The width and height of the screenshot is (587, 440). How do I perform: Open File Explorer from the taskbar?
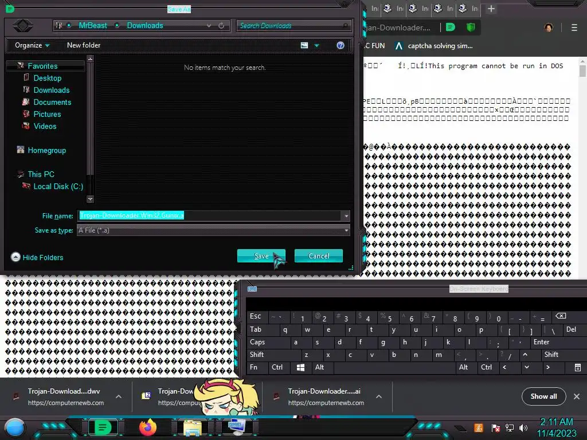pyautogui.click(x=193, y=427)
